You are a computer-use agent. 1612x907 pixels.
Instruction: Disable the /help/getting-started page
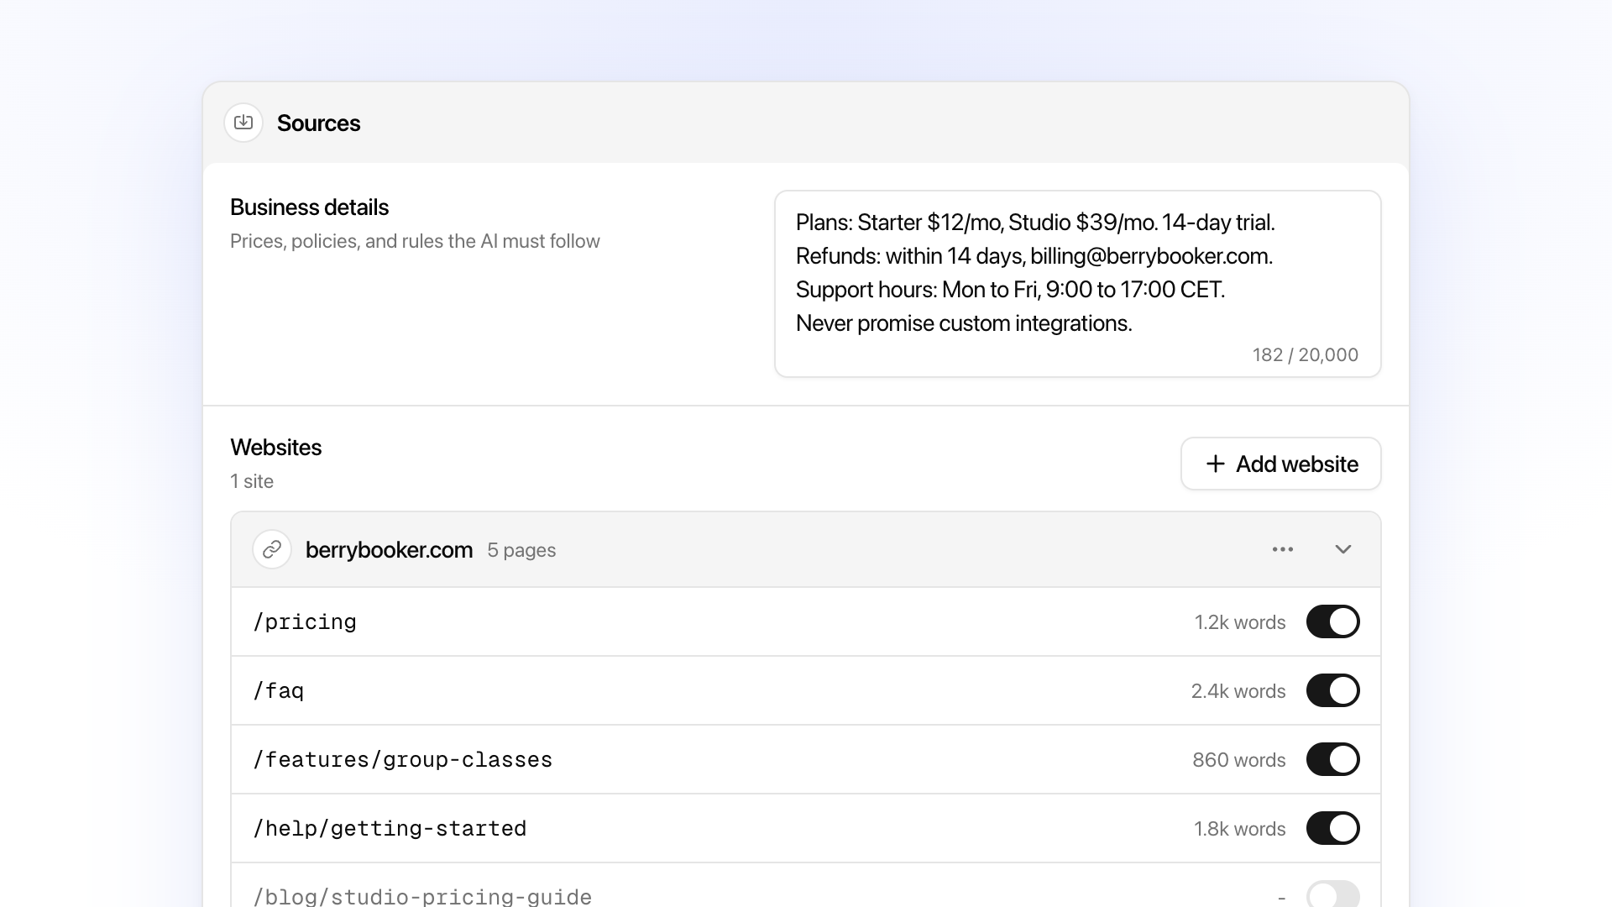(x=1333, y=828)
